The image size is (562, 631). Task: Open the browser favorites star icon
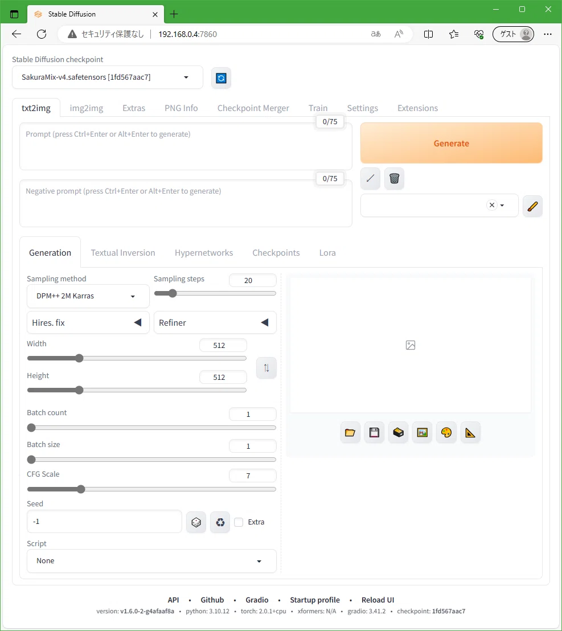tap(454, 34)
